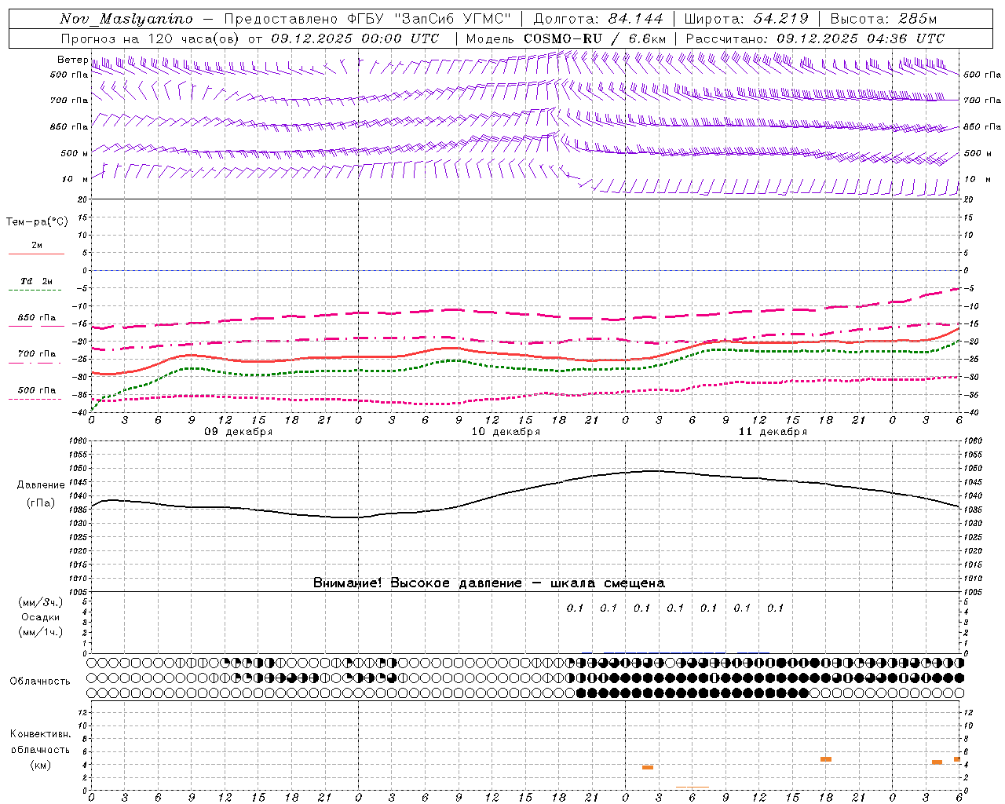Click the date label 09 декабря
This screenshot has width=1005, height=804.
pos(239,432)
